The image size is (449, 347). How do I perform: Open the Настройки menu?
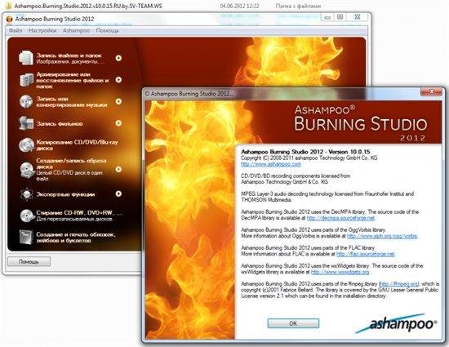(x=42, y=30)
